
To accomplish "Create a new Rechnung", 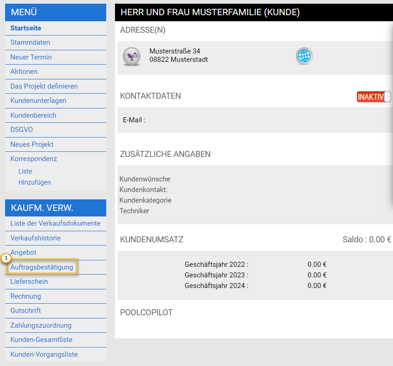I will click(x=26, y=296).
